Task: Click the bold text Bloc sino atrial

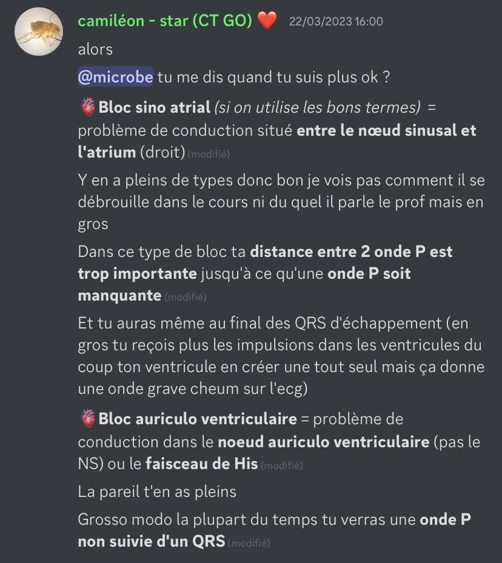Action: [155, 107]
